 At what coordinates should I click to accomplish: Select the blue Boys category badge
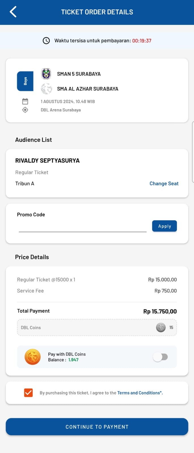25,81
